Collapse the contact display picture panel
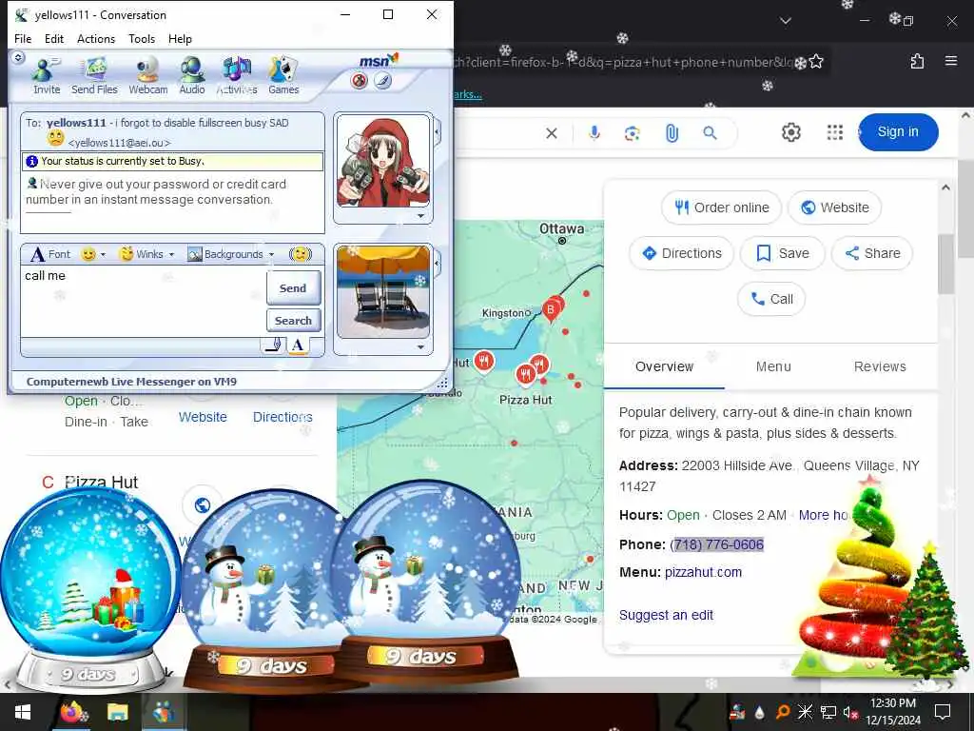This screenshot has width=974, height=731. (x=438, y=132)
